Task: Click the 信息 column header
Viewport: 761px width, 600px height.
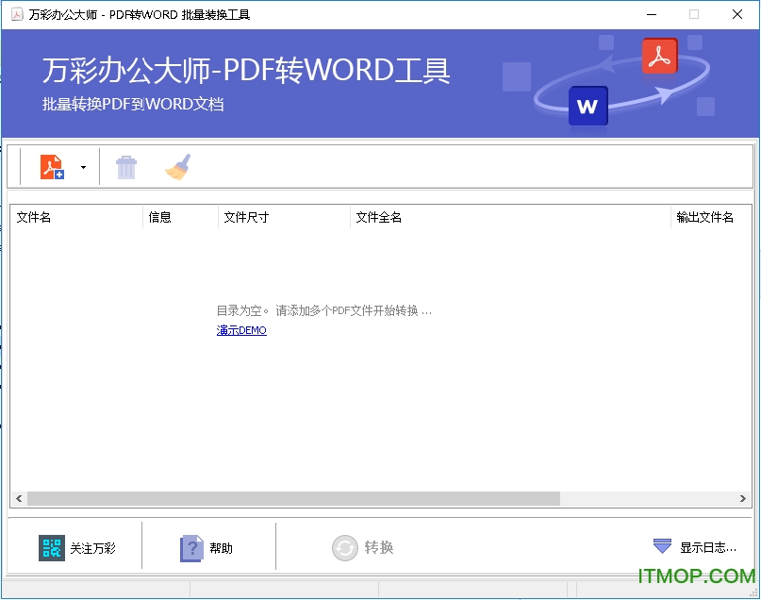Action: click(x=161, y=217)
